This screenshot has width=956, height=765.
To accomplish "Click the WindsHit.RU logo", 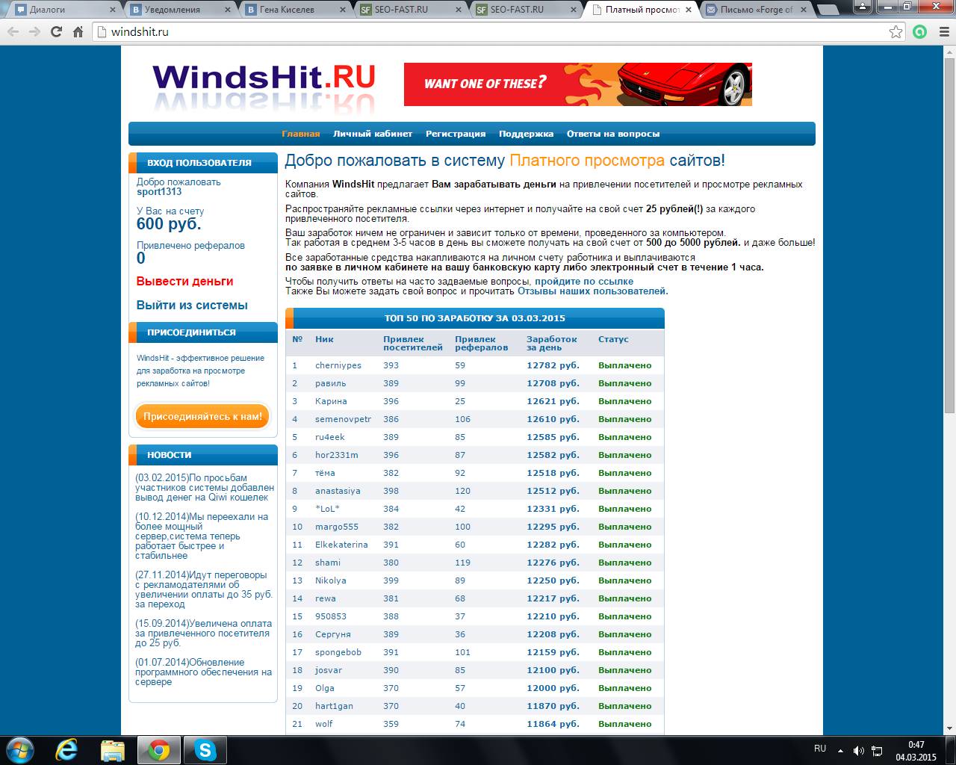I will point(264,87).
